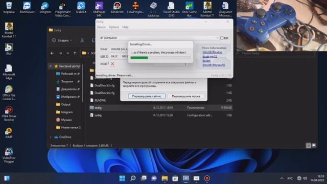327x184 pixels.
Task: Select Documents in Quick access sidebar
Action: coord(67,89)
